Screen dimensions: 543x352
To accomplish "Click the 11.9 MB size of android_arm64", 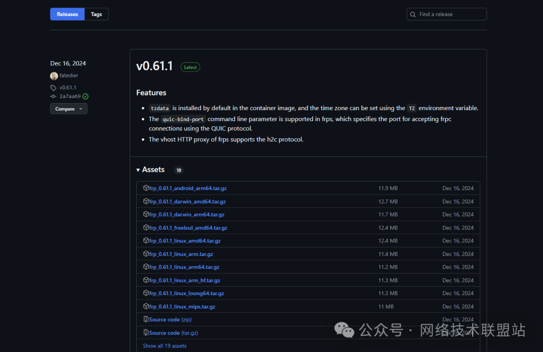I will click(x=388, y=188).
